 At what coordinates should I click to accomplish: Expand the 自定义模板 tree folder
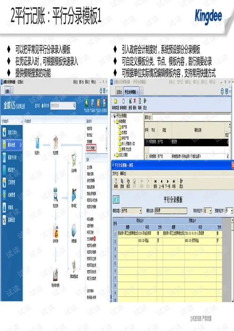point(115,155)
